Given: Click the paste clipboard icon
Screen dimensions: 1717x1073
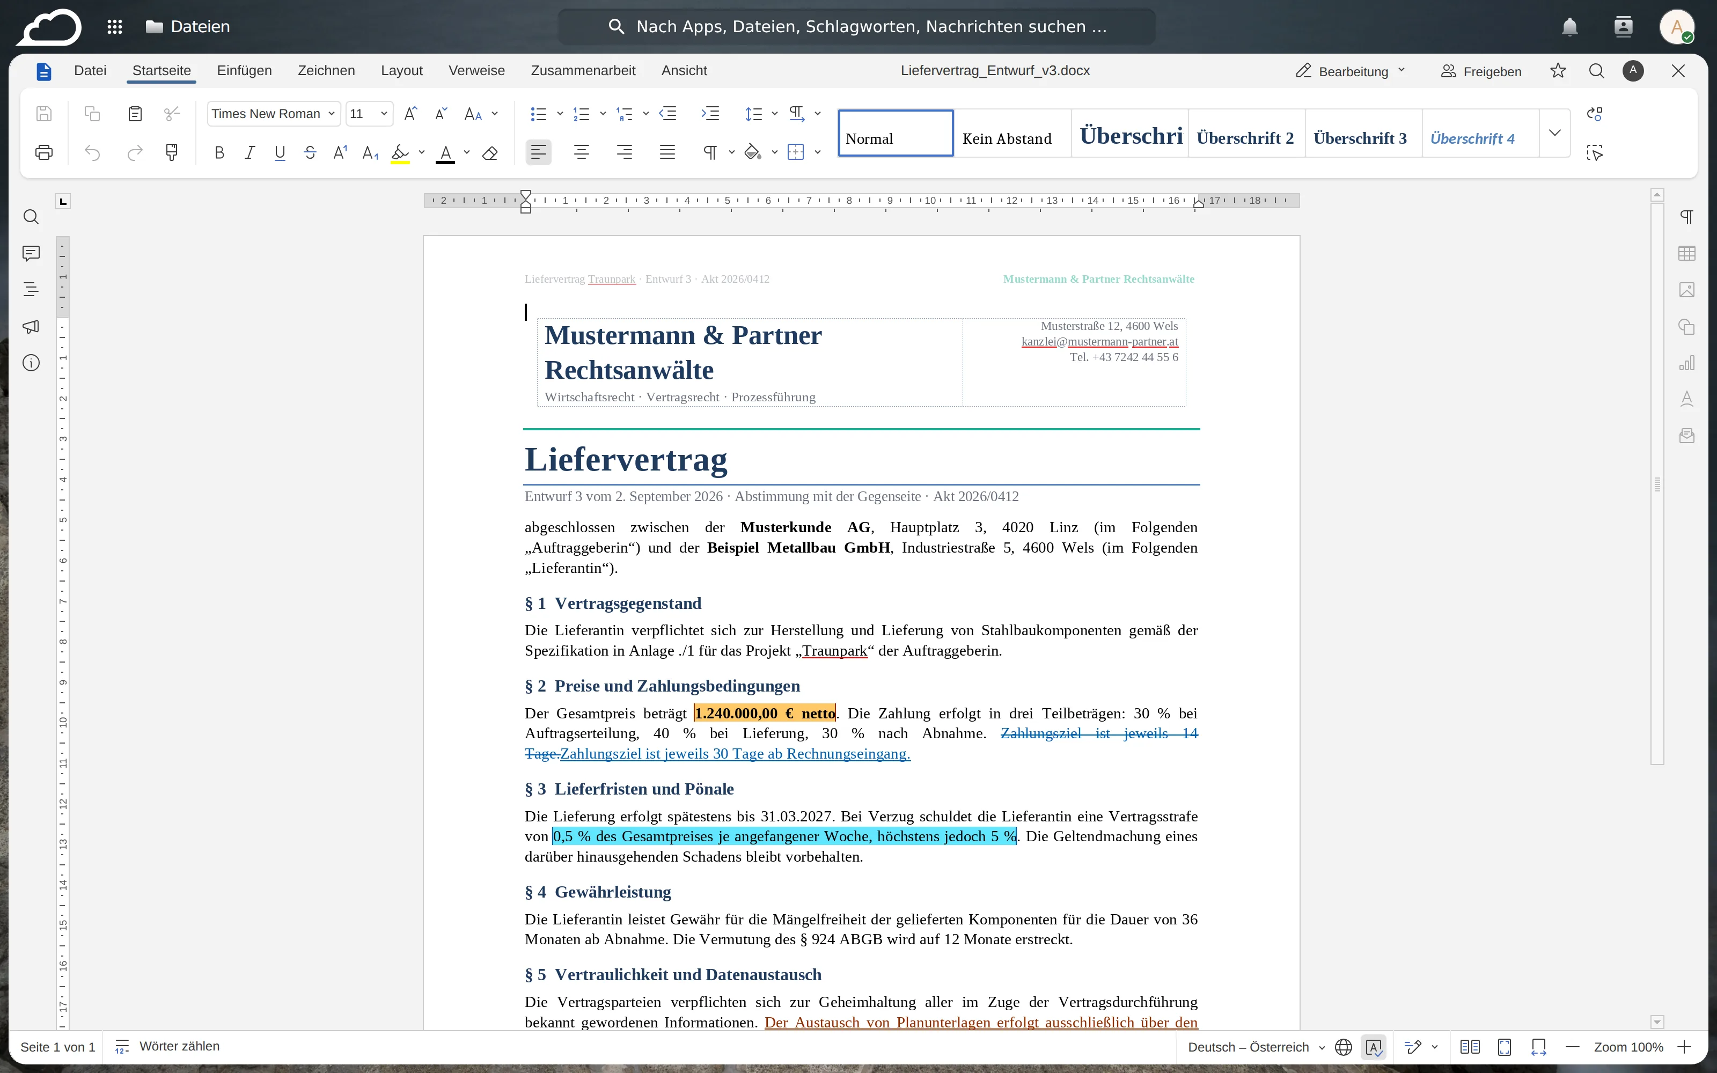Looking at the screenshot, I should point(135,114).
